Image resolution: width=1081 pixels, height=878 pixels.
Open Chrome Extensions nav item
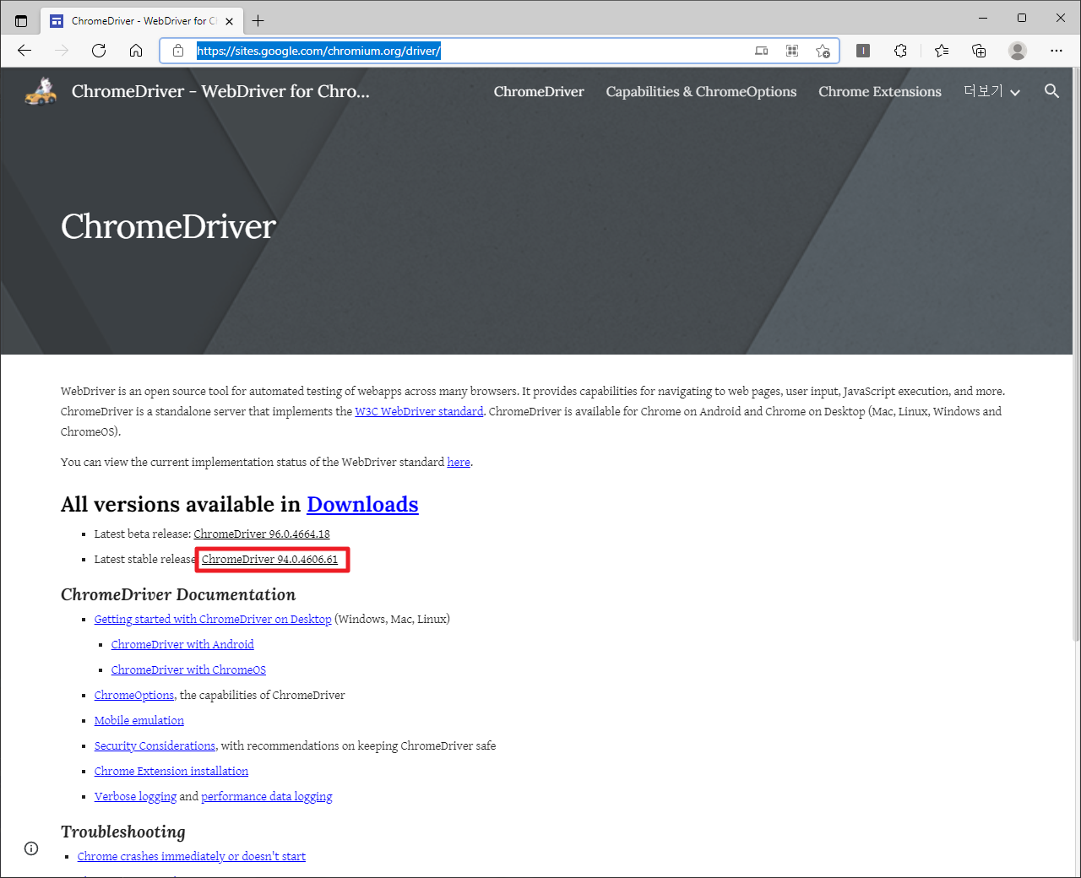880,91
